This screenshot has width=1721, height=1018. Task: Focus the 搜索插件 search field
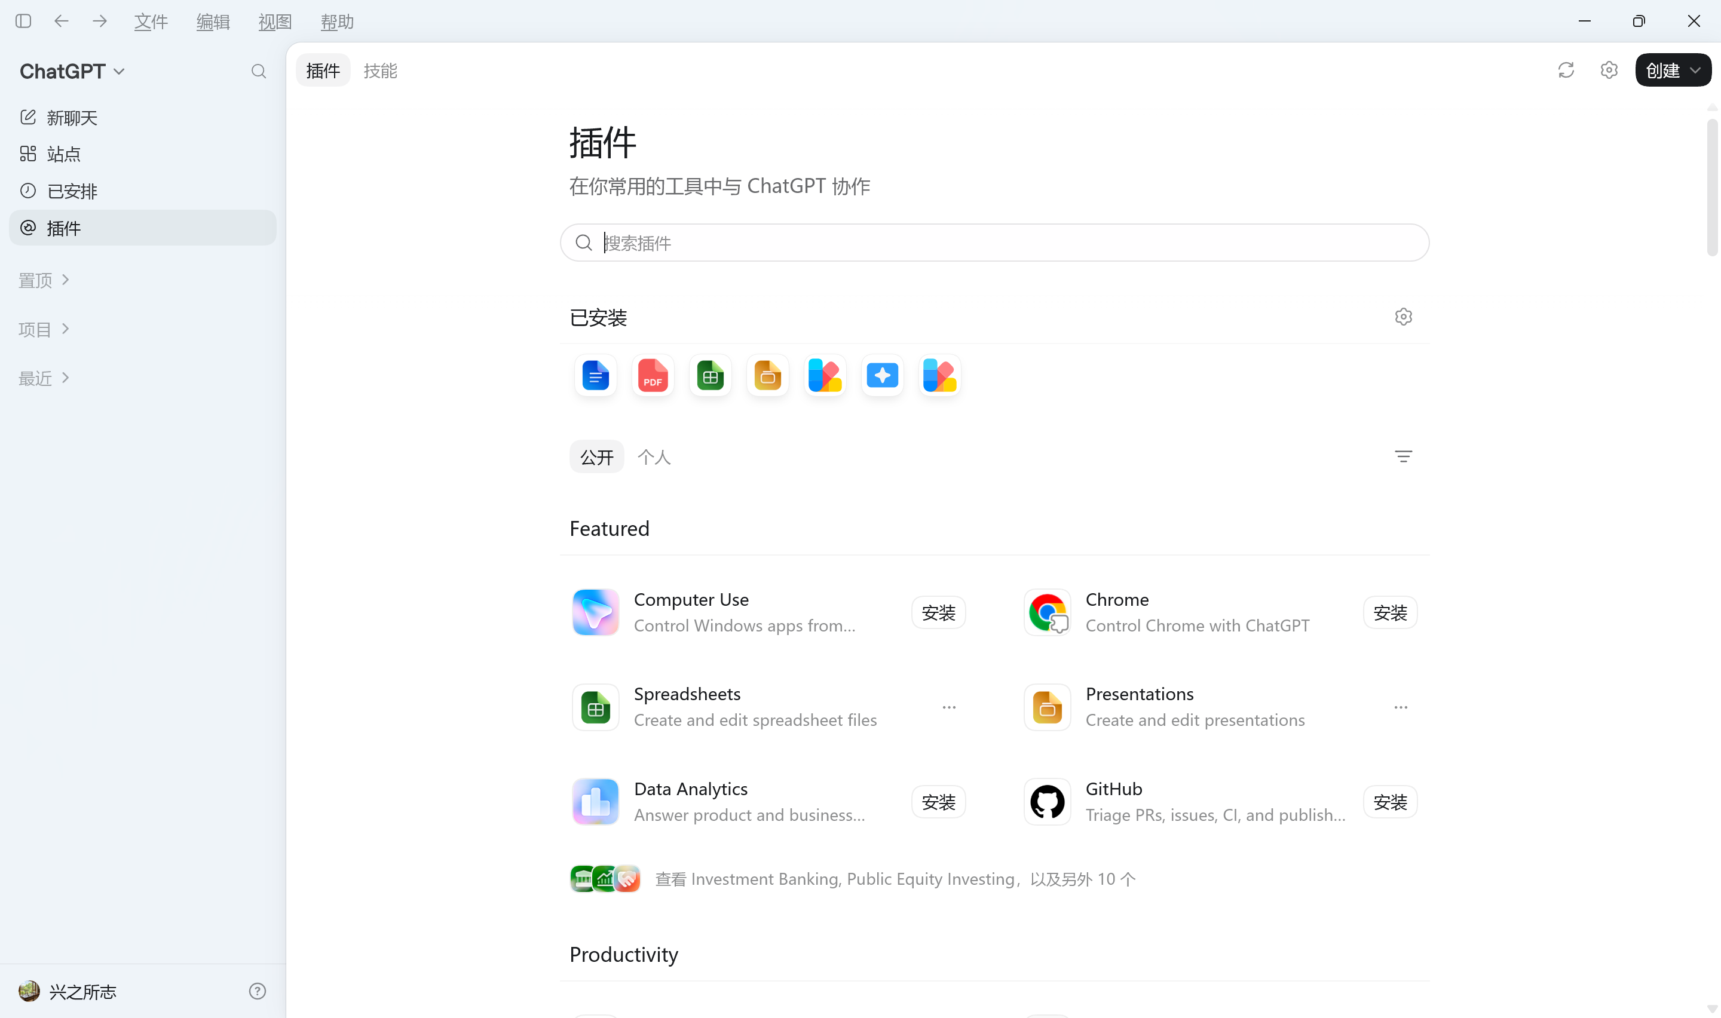click(994, 243)
